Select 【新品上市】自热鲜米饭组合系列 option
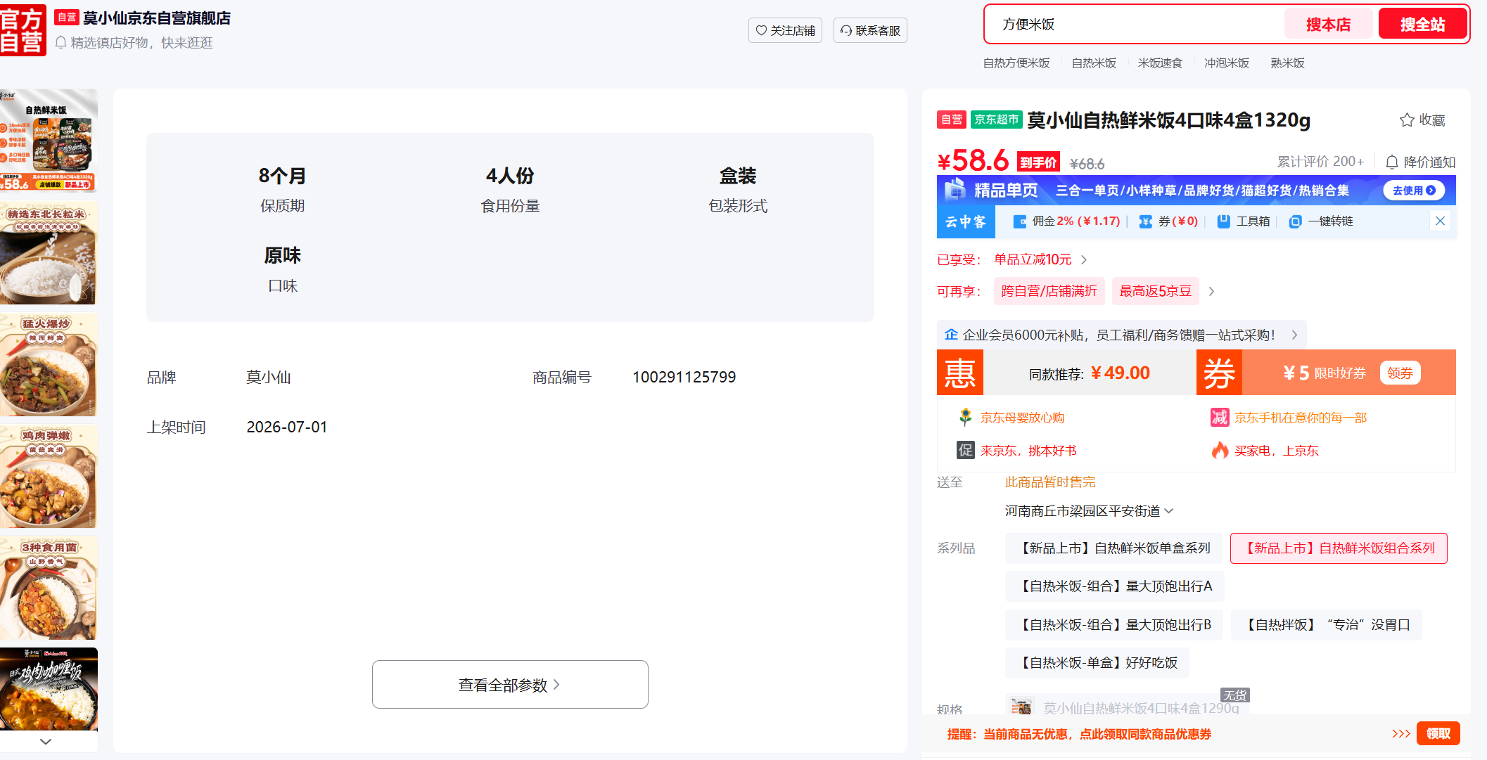This screenshot has height=760, width=1487. click(x=1339, y=548)
